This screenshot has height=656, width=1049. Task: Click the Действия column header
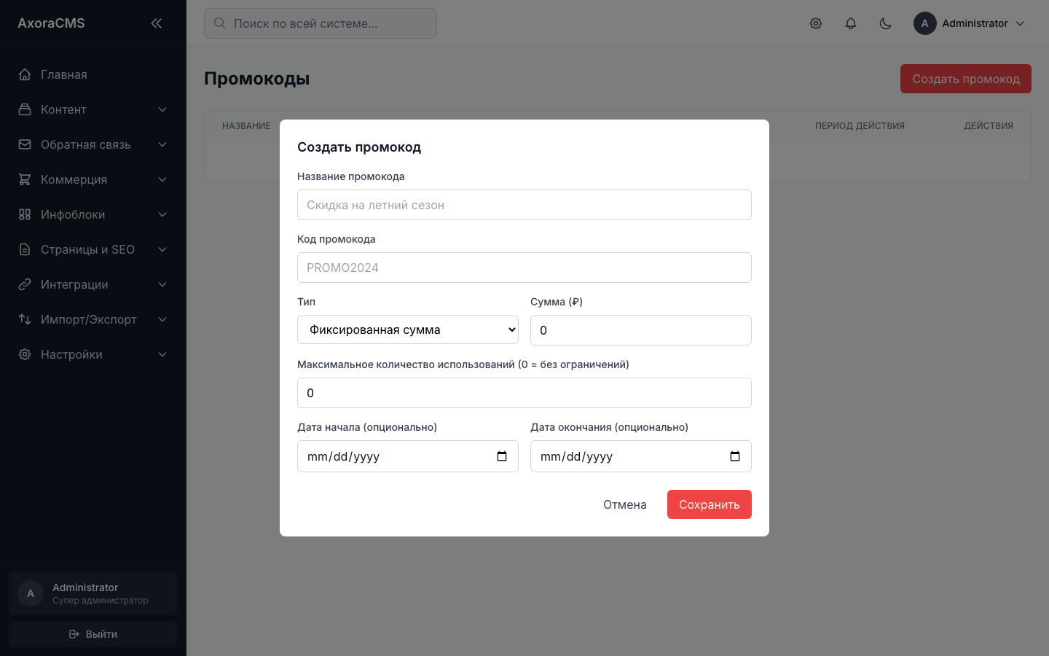(x=989, y=126)
